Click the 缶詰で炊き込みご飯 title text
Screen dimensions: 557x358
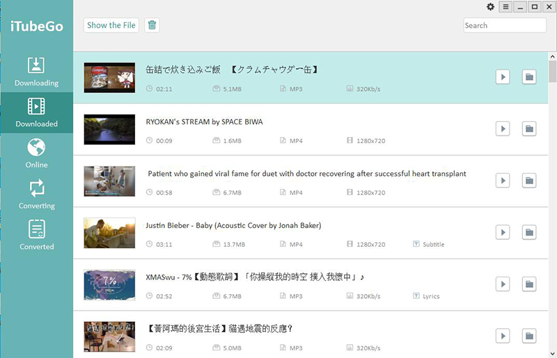[232, 70]
